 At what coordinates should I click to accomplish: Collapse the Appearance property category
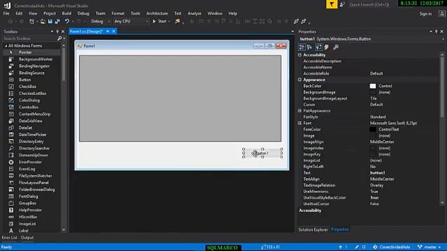300,79
